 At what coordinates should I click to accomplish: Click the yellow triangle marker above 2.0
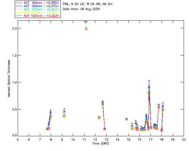point(86,26)
